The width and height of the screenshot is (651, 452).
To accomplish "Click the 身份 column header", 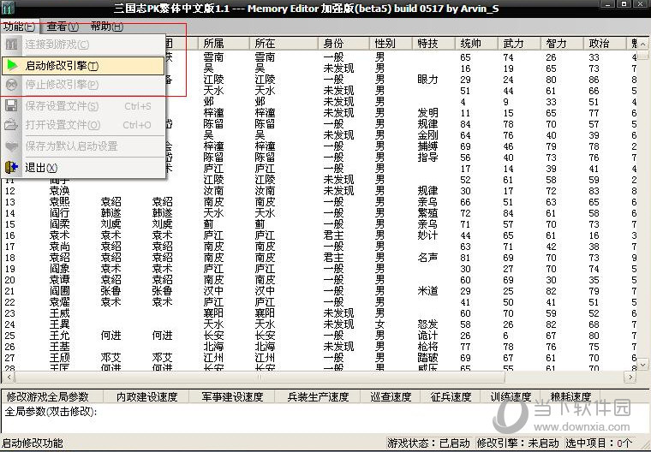I will (343, 43).
